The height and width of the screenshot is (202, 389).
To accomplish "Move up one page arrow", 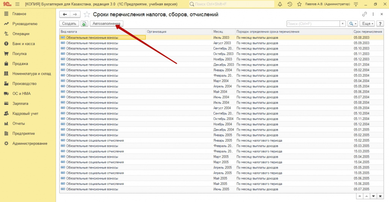I will [x=367, y=196].
